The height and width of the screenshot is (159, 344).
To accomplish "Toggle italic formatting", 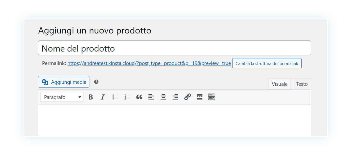I will click(x=103, y=97).
